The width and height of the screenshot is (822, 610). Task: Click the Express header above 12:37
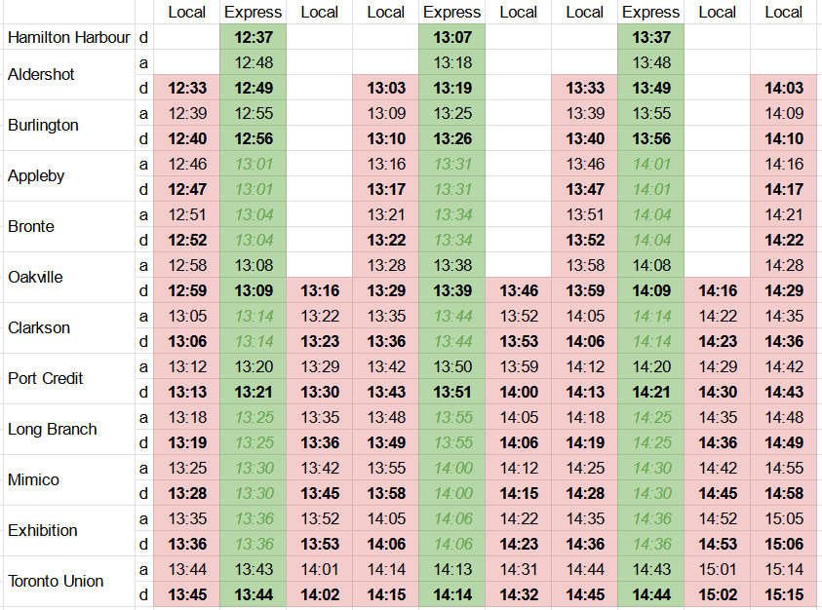[x=253, y=13]
